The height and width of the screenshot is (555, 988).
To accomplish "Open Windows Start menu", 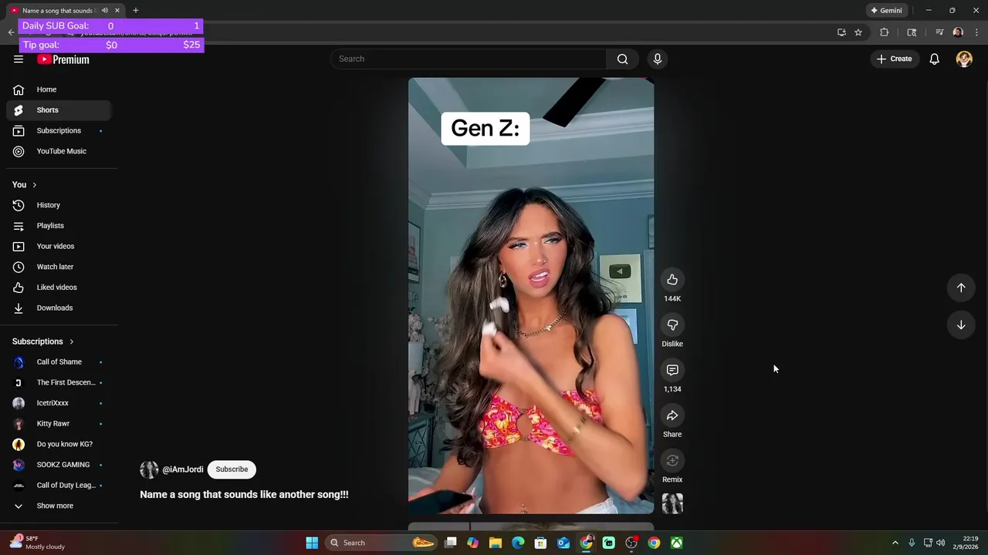I will (x=312, y=543).
